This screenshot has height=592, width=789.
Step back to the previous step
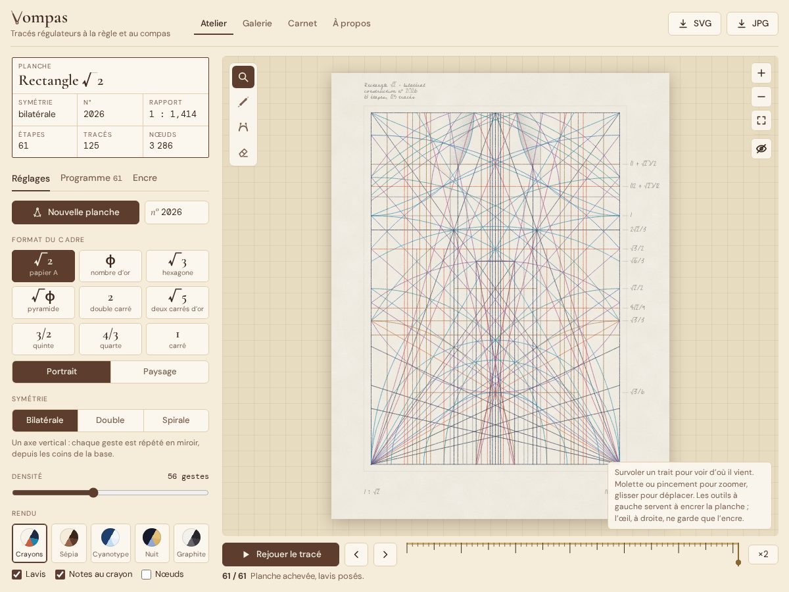356,555
